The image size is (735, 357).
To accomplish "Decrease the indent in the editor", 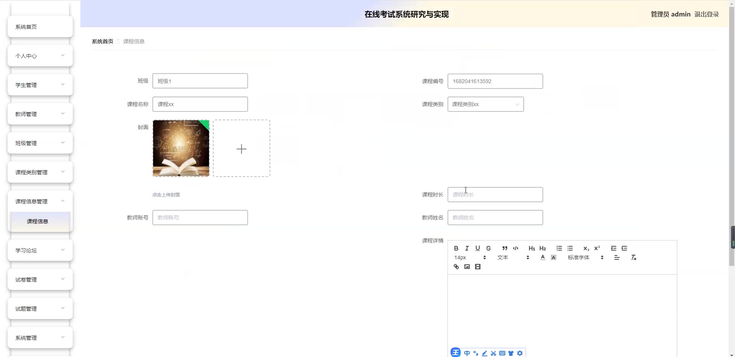I will [613, 248].
